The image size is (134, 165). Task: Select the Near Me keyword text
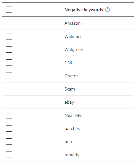click(x=73, y=115)
